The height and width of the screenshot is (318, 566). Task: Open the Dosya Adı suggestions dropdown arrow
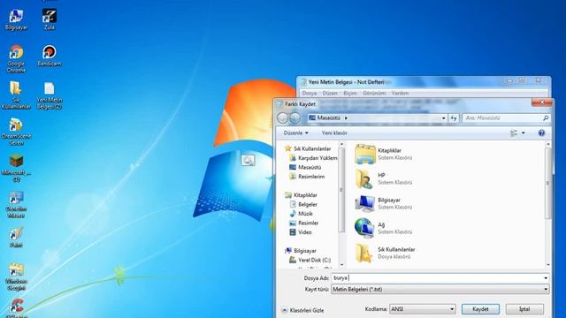[x=546, y=278]
